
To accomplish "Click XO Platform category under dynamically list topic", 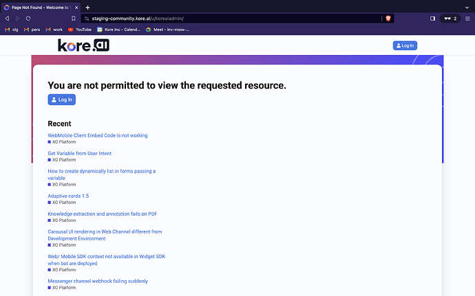I will click(62, 185).
